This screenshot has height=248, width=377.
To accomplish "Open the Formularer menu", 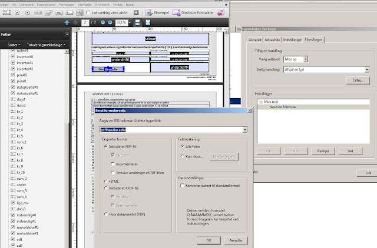I will click(67, 5).
